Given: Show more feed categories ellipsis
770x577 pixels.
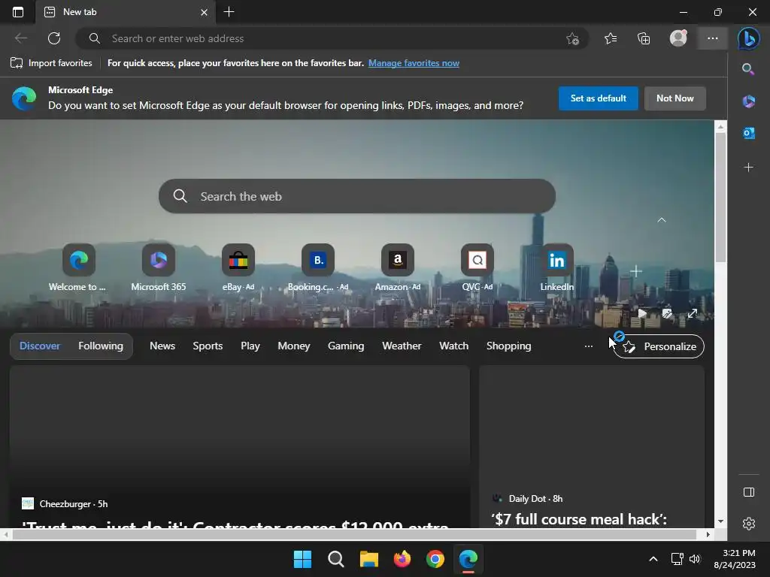Looking at the screenshot, I should 588,346.
